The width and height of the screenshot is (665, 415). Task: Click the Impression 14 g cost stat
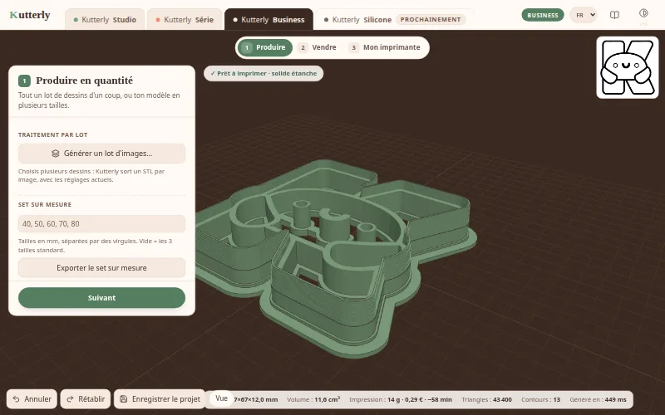point(401,399)
